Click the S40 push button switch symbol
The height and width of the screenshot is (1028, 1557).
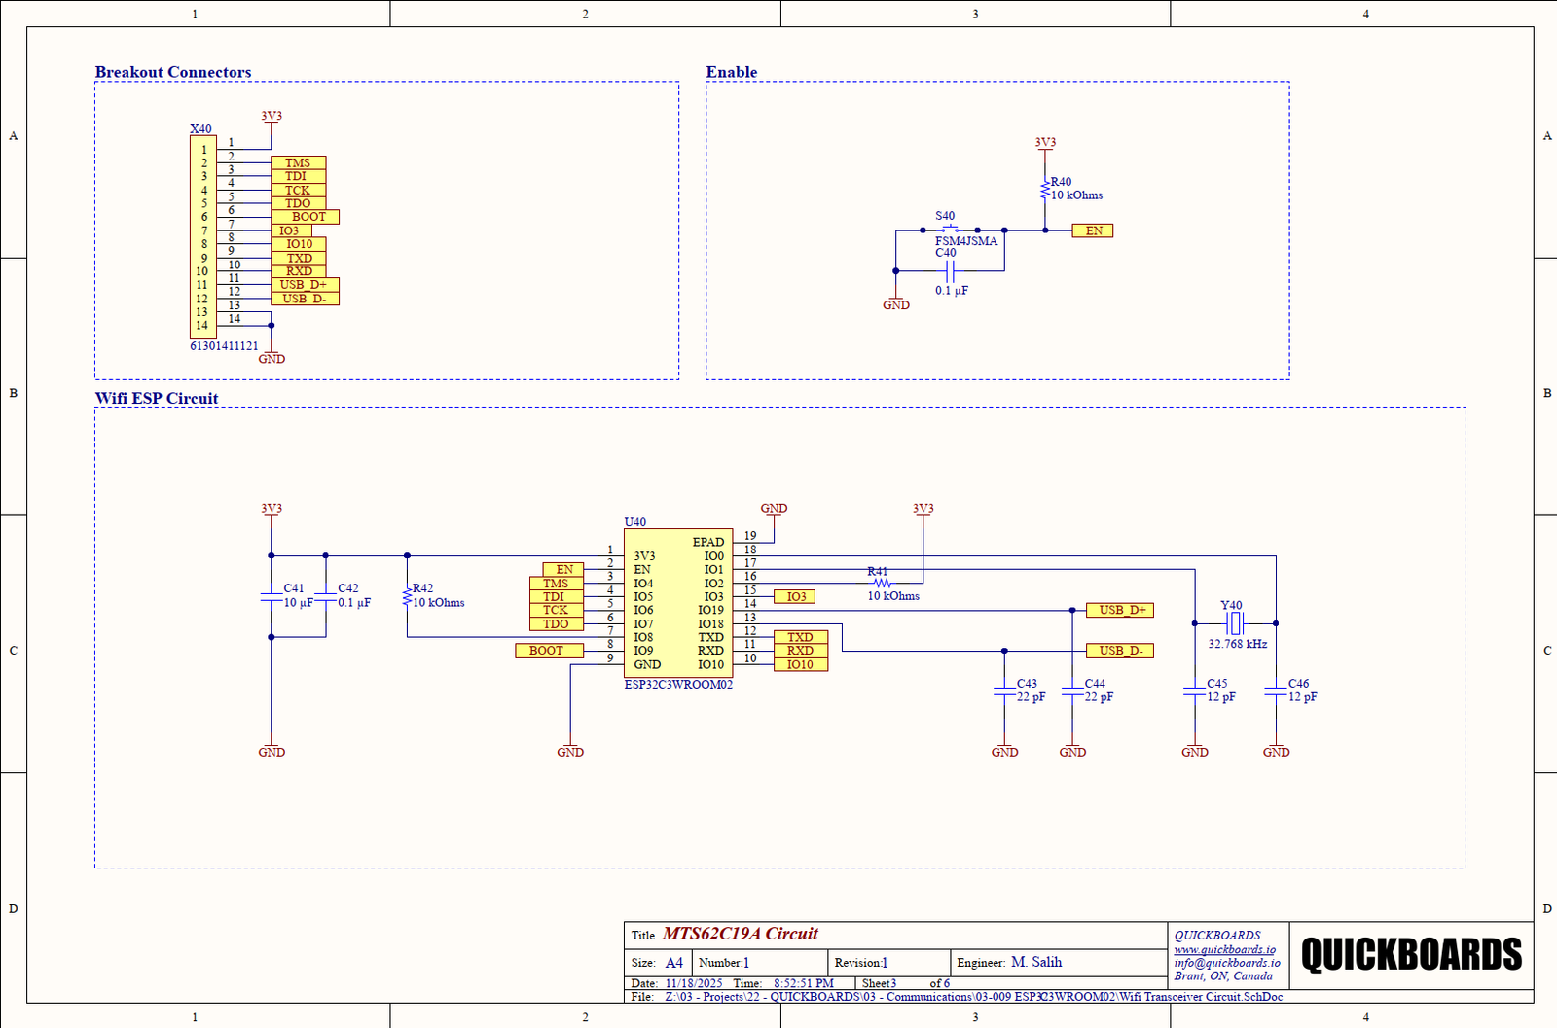pyautogui.click(x=950, y=230)
